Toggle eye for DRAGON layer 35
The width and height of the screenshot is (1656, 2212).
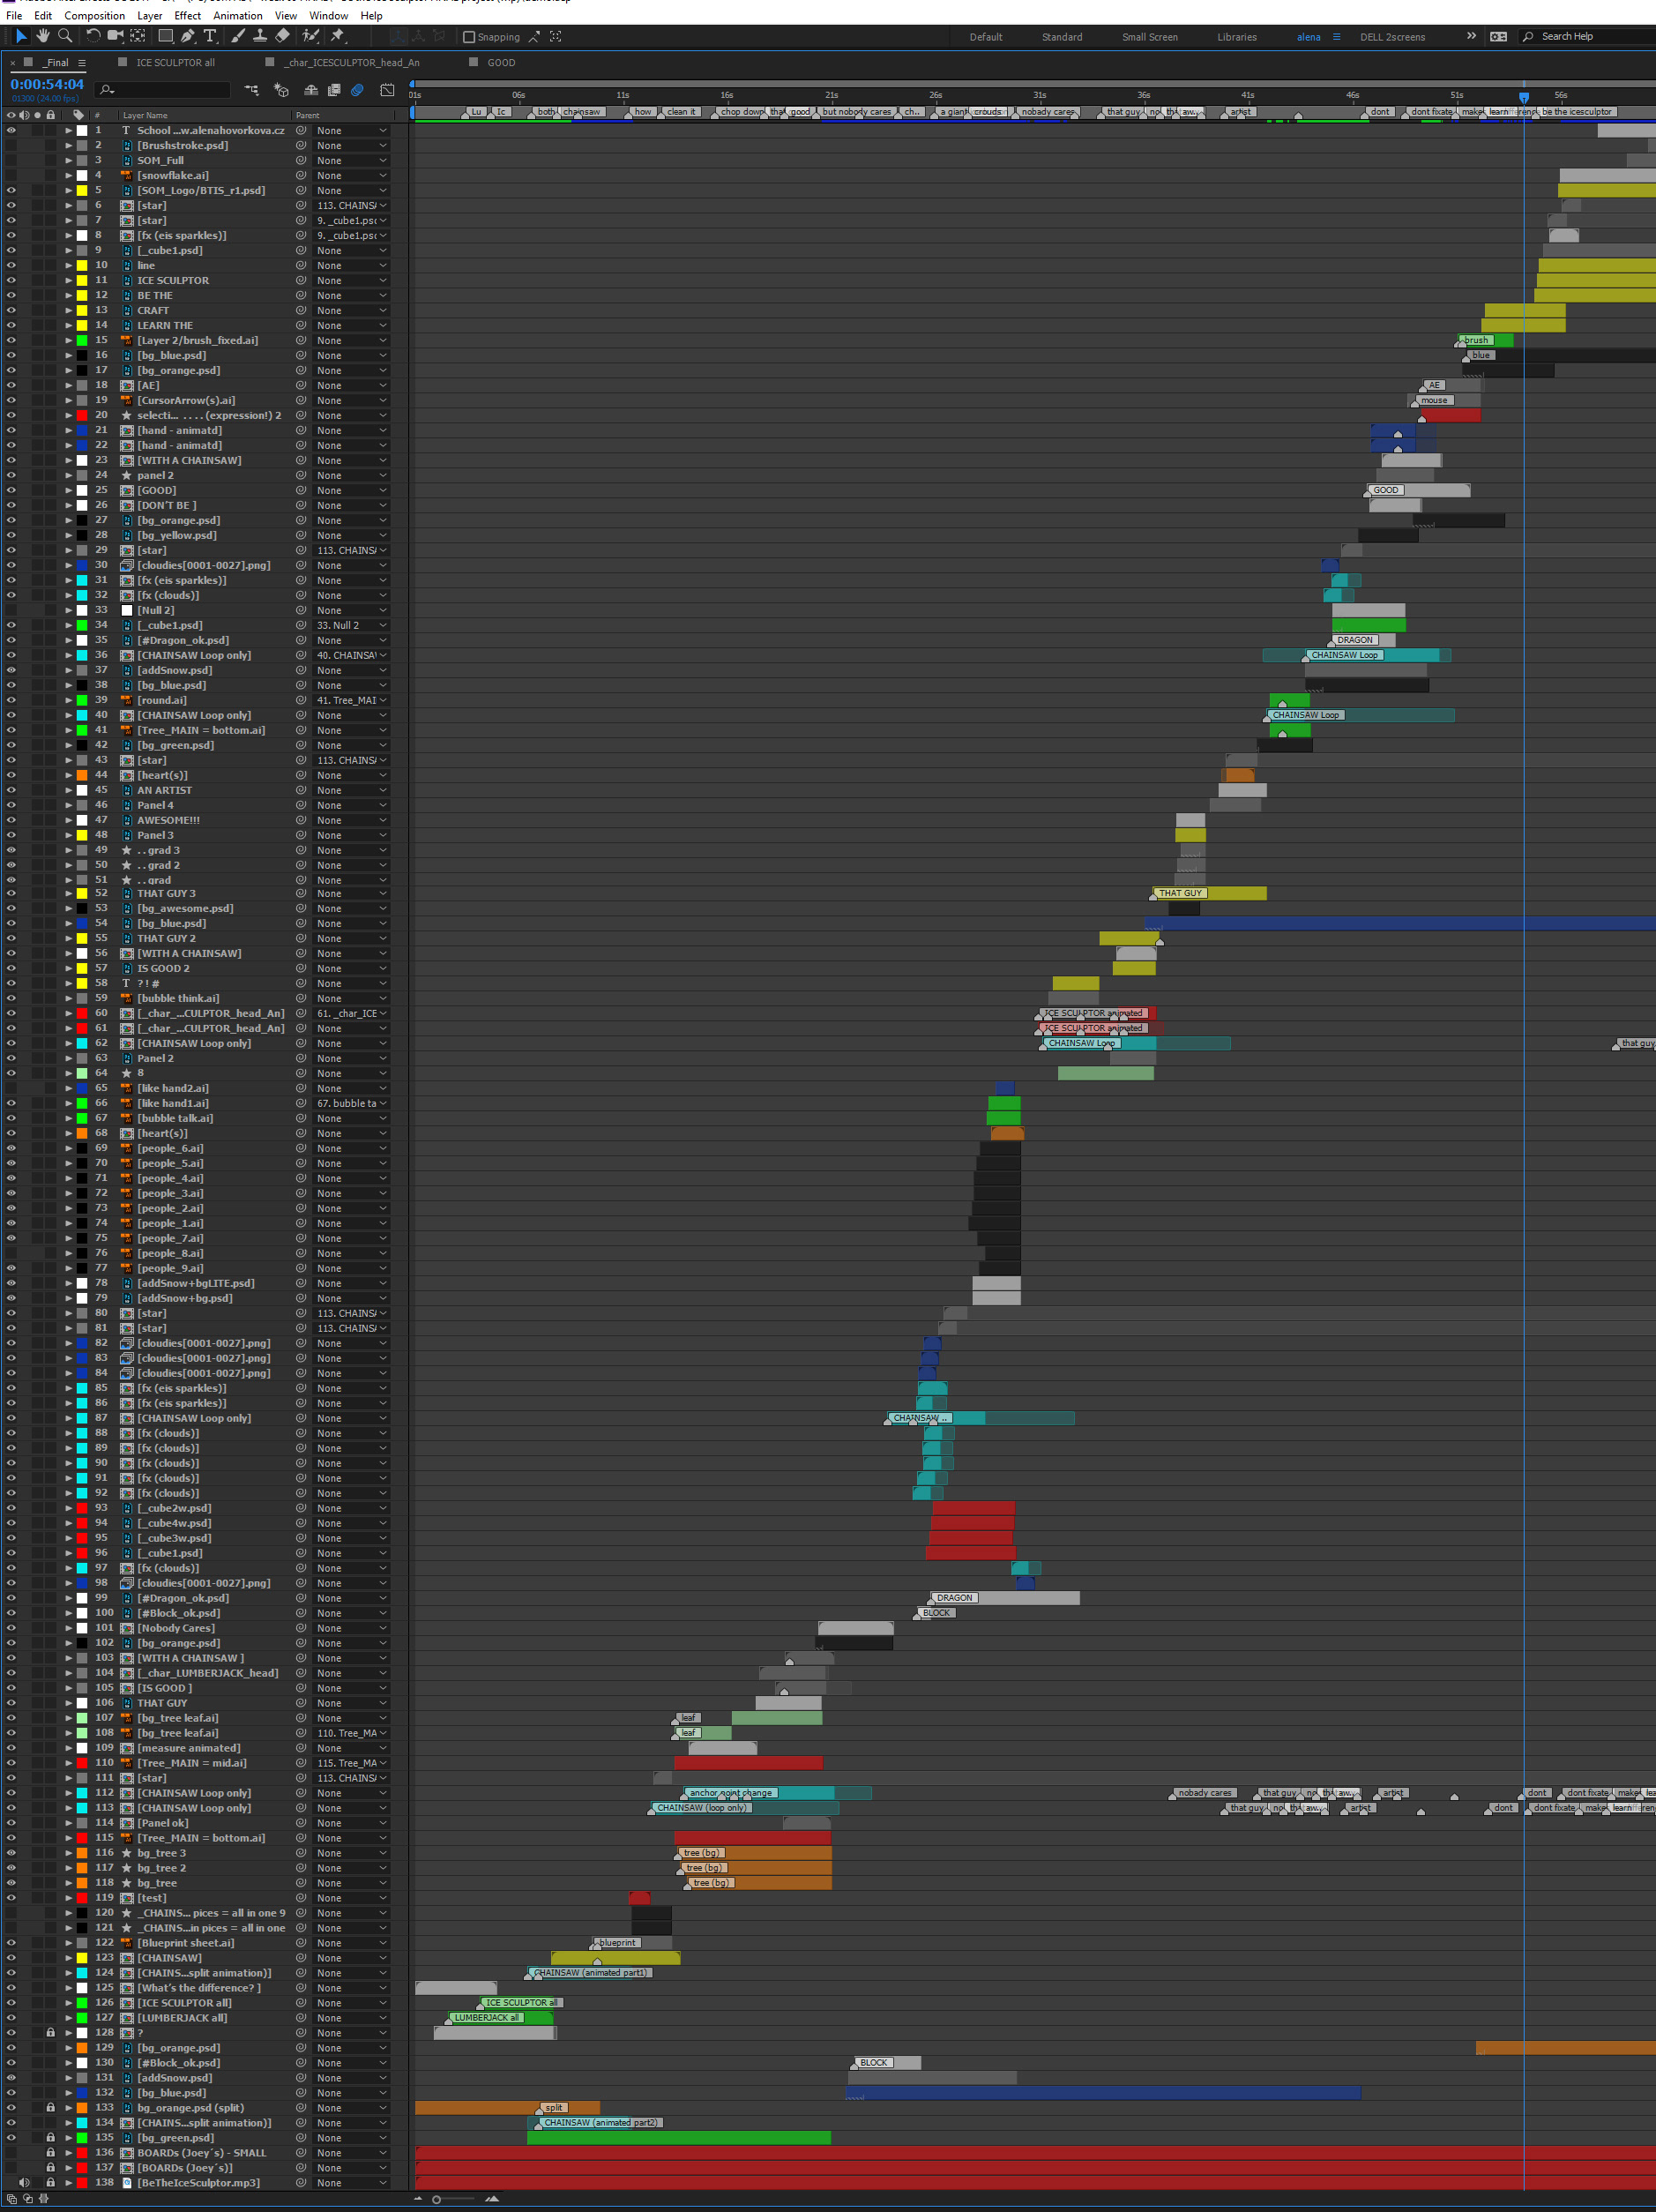(x=11, y=641)
